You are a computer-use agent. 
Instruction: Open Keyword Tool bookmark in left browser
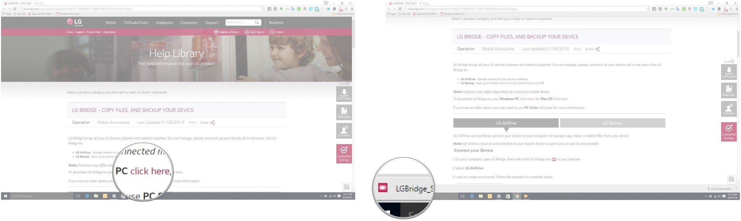point(41,14)
